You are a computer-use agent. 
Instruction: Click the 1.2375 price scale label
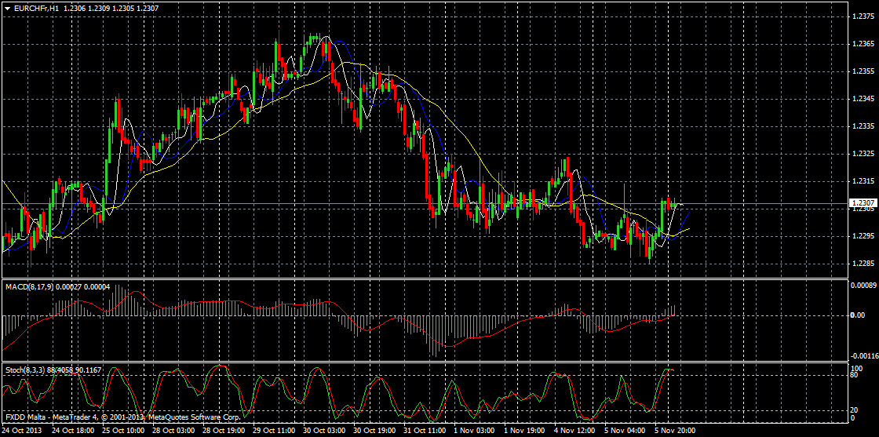[862, 16]
